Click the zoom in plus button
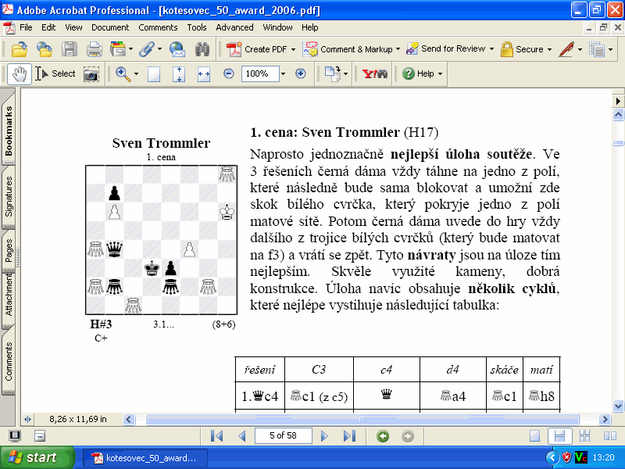 (x=301, y=73)
